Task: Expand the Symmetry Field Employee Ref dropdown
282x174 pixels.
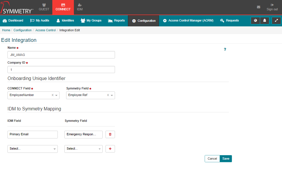Action: click(112, 95)
